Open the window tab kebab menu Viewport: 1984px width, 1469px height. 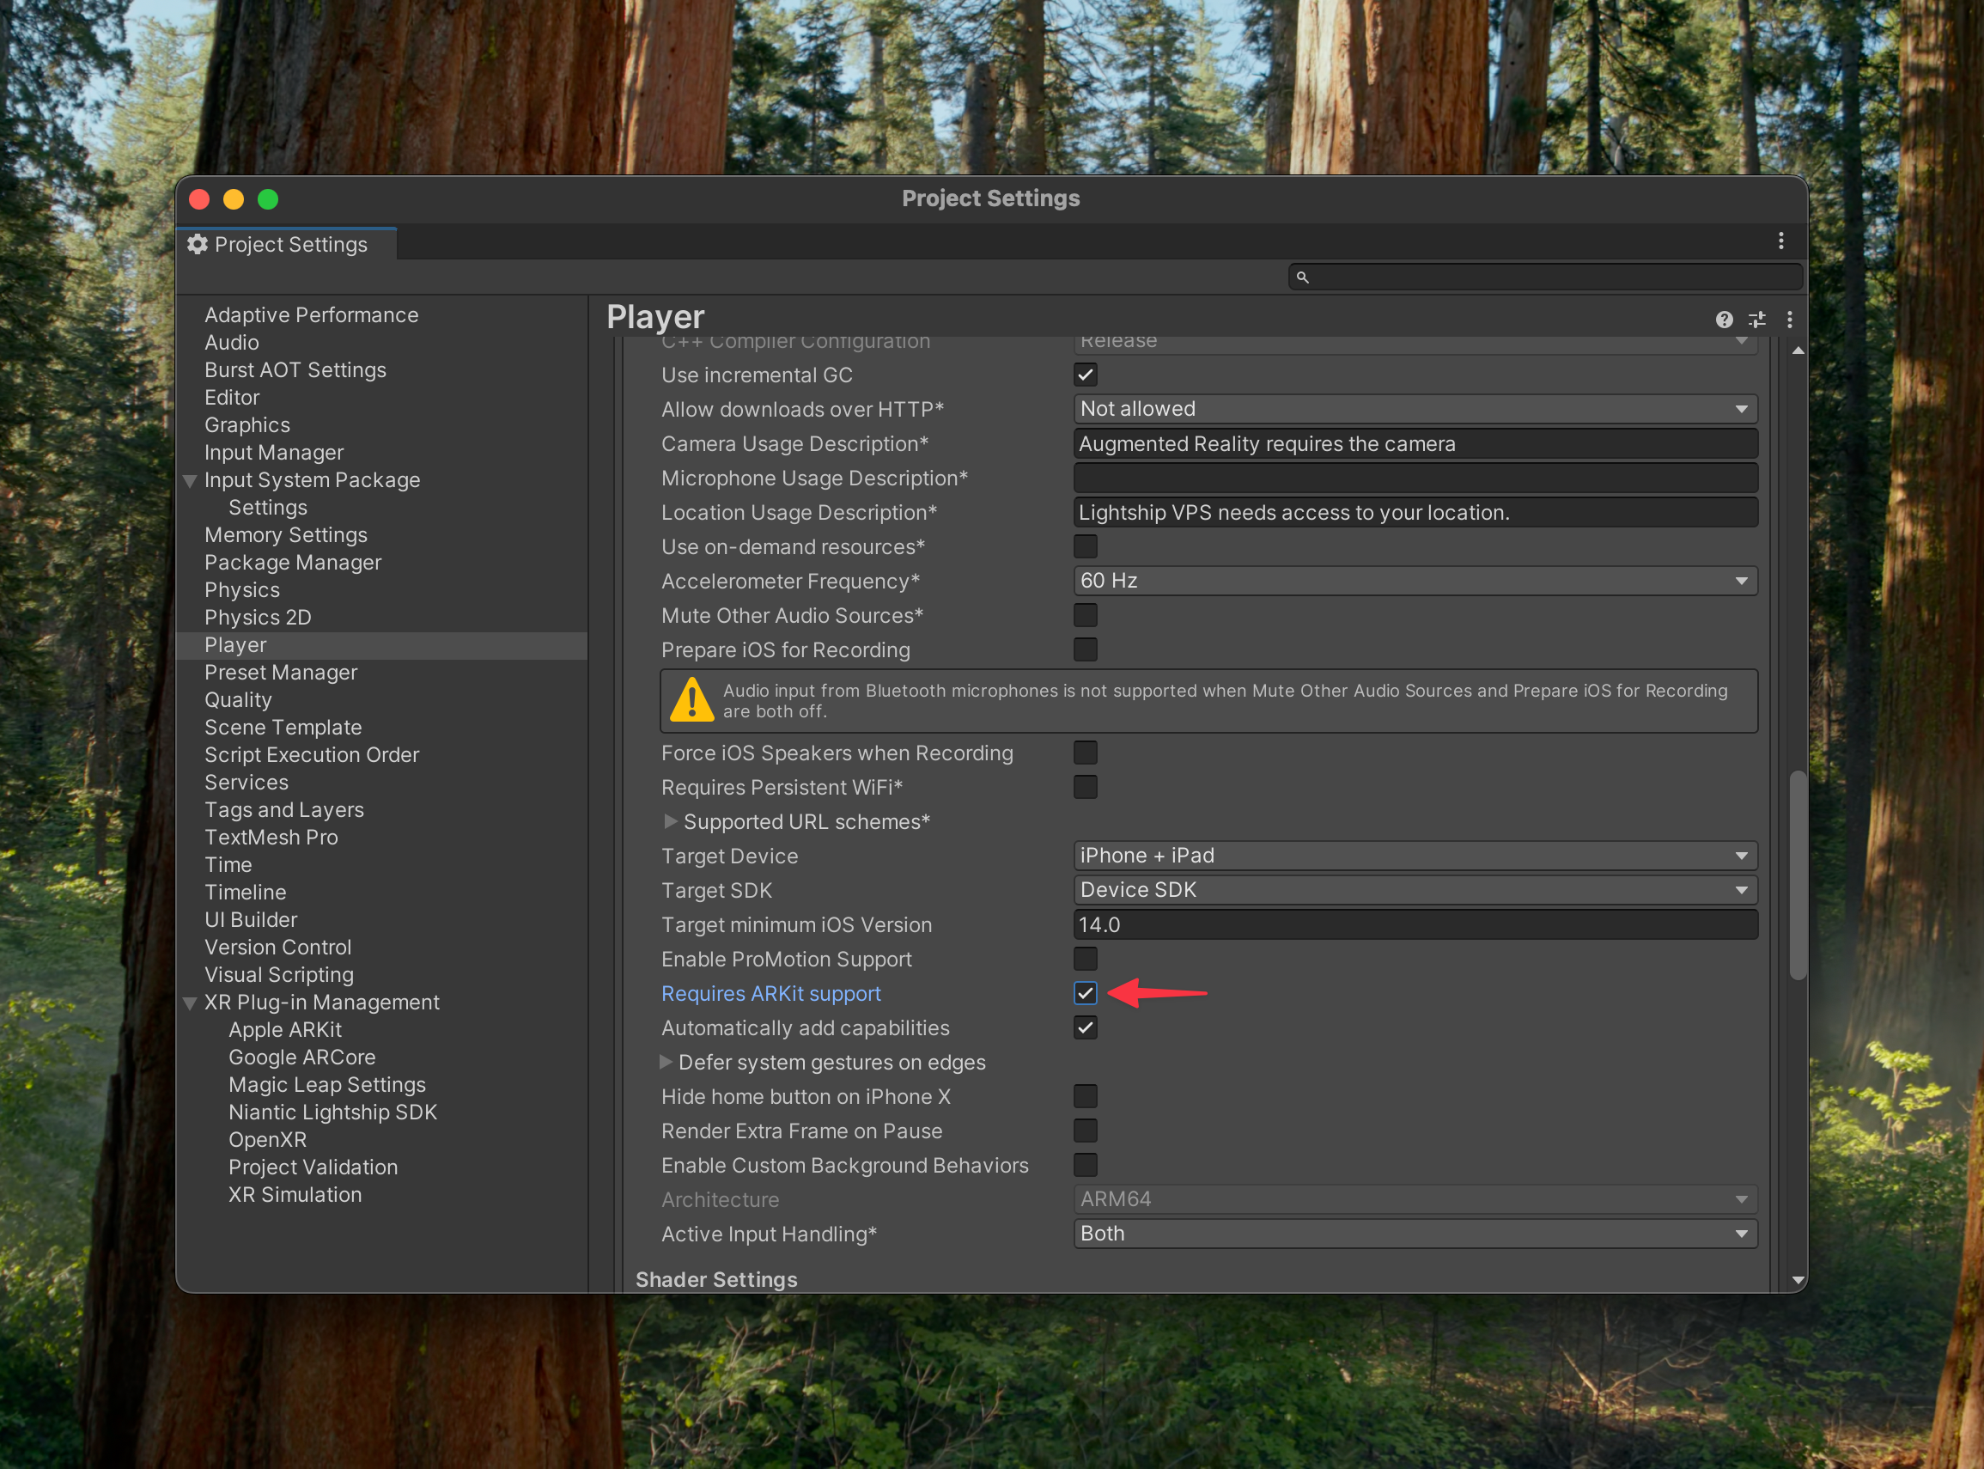[1780, 241]
